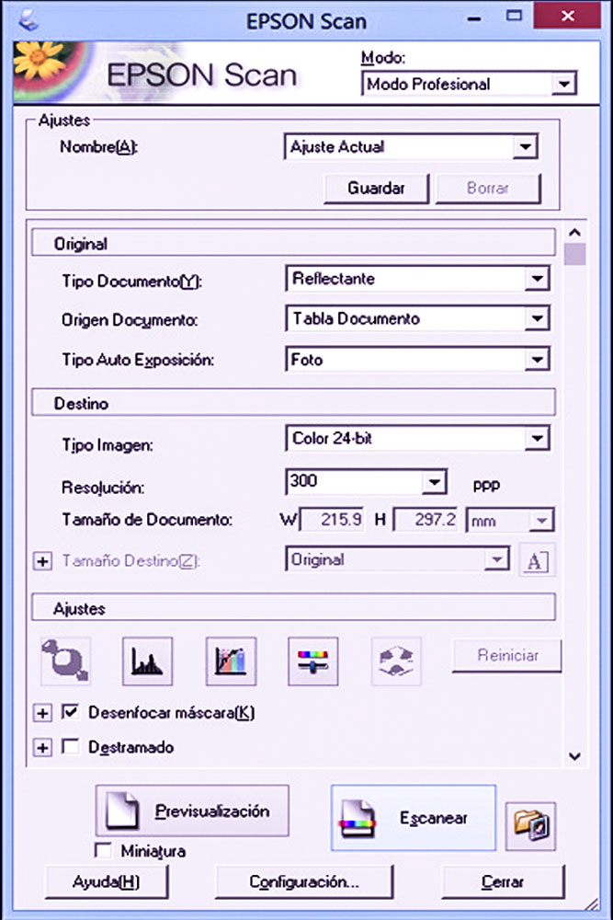The height and width of the screenshot is (920, 613).
Task: Open the Resolución dropdown arrow
Action: [435, 482]
